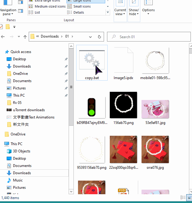Toggle the Details pane icon
This screenshot has width=192, height=203.
(x=21, y=11)
